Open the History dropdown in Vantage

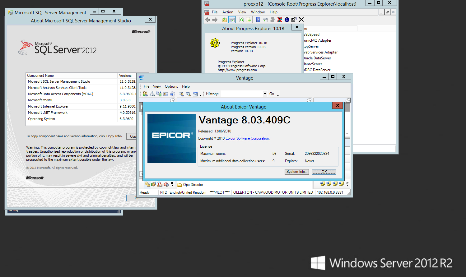click(x=265, y=94)
